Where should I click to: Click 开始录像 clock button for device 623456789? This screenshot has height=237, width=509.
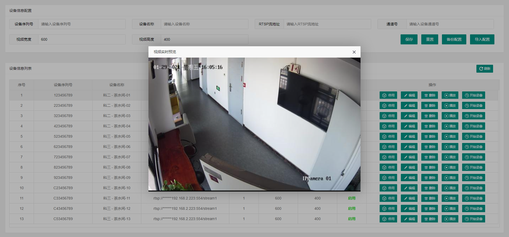click(473, 146)
